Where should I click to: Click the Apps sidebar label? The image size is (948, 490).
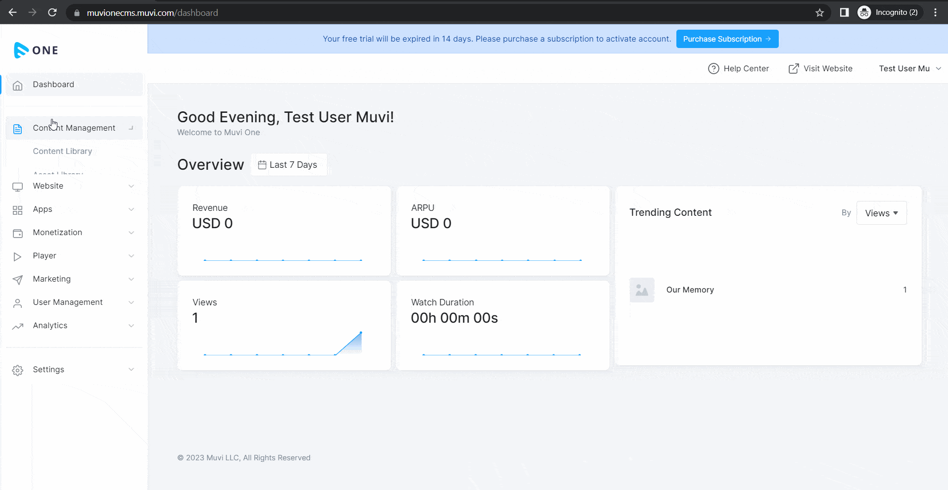(x=43, y=209)
